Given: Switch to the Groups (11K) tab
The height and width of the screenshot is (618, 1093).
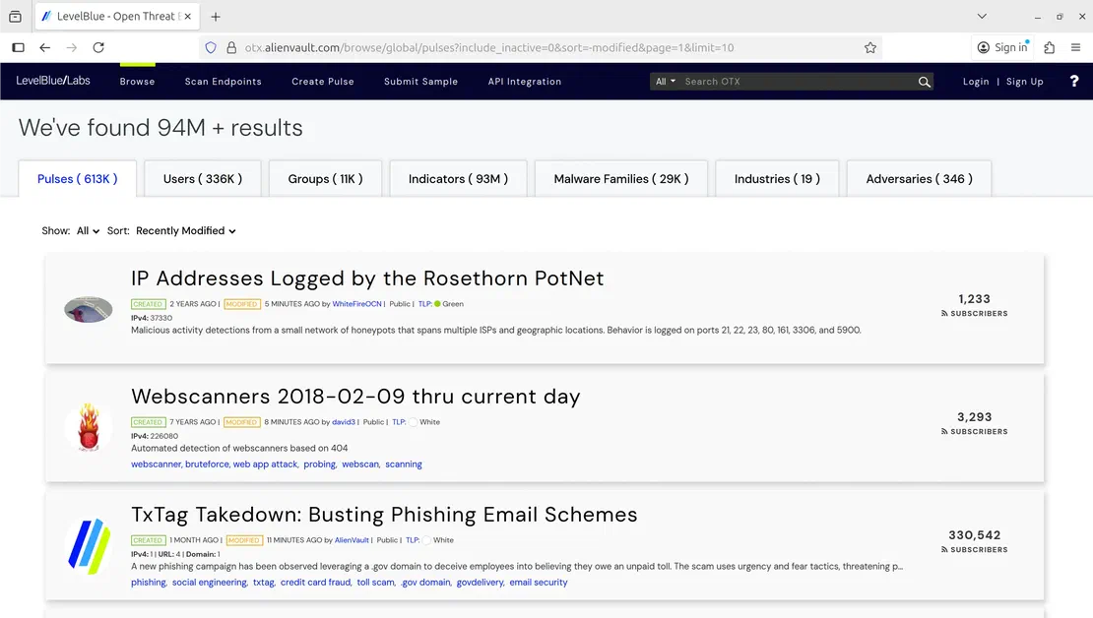Looking at the screenshot, I should [326, 179].
